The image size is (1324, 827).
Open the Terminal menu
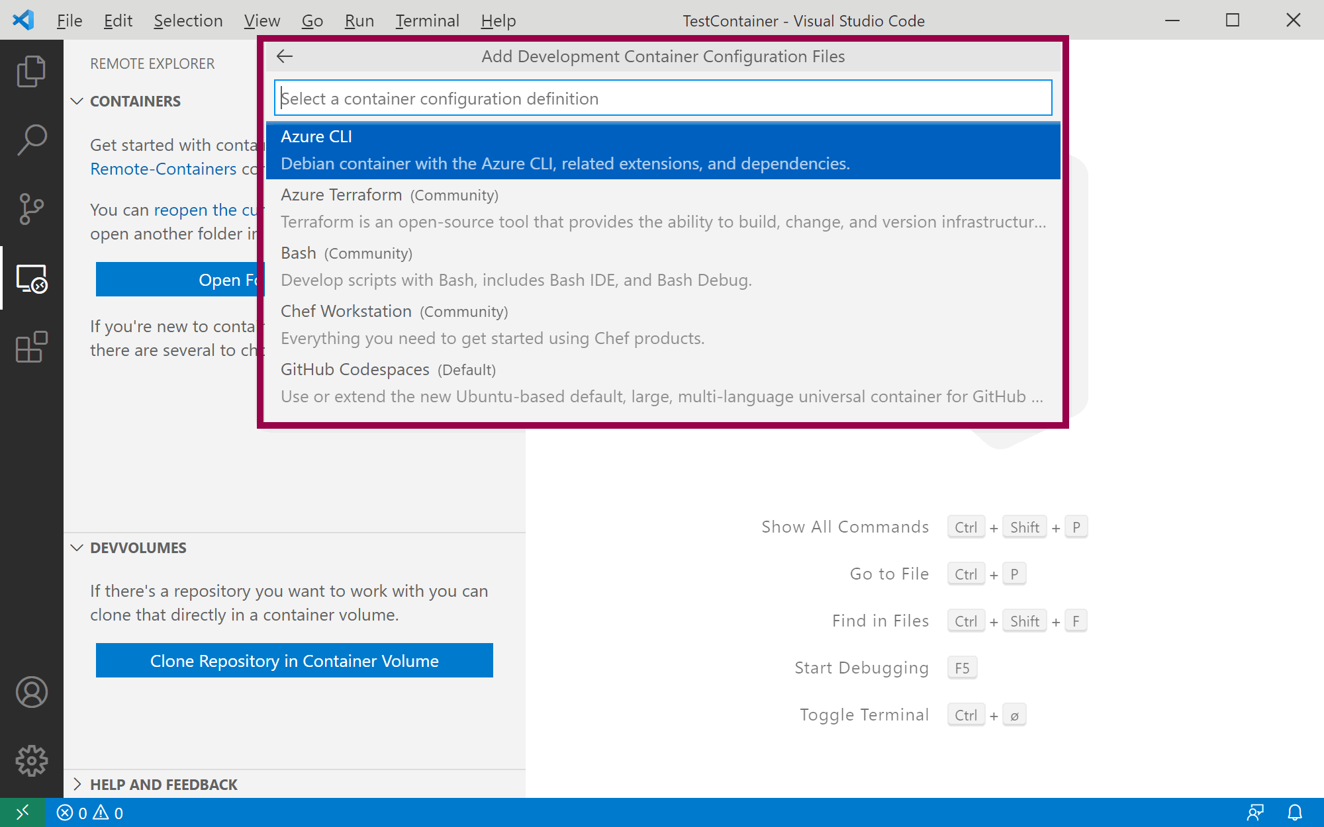tap(427, 21)
